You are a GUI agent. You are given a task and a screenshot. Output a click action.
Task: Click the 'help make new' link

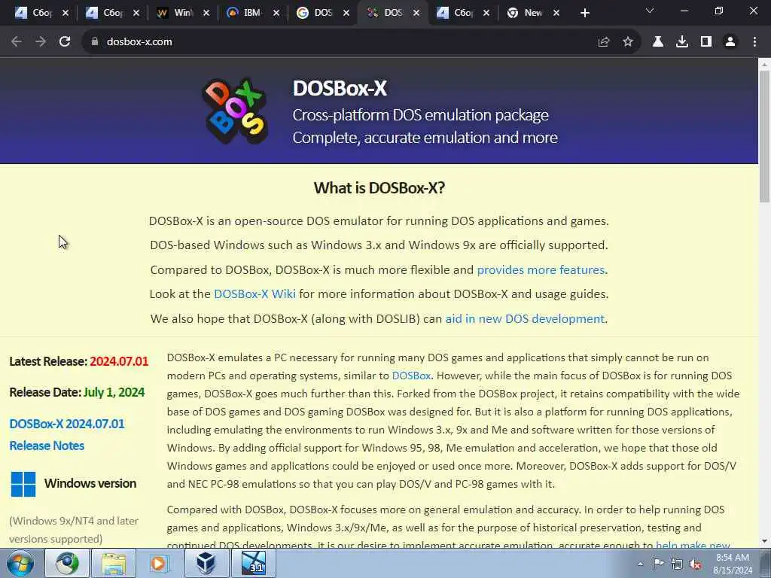tap(693, 545)
